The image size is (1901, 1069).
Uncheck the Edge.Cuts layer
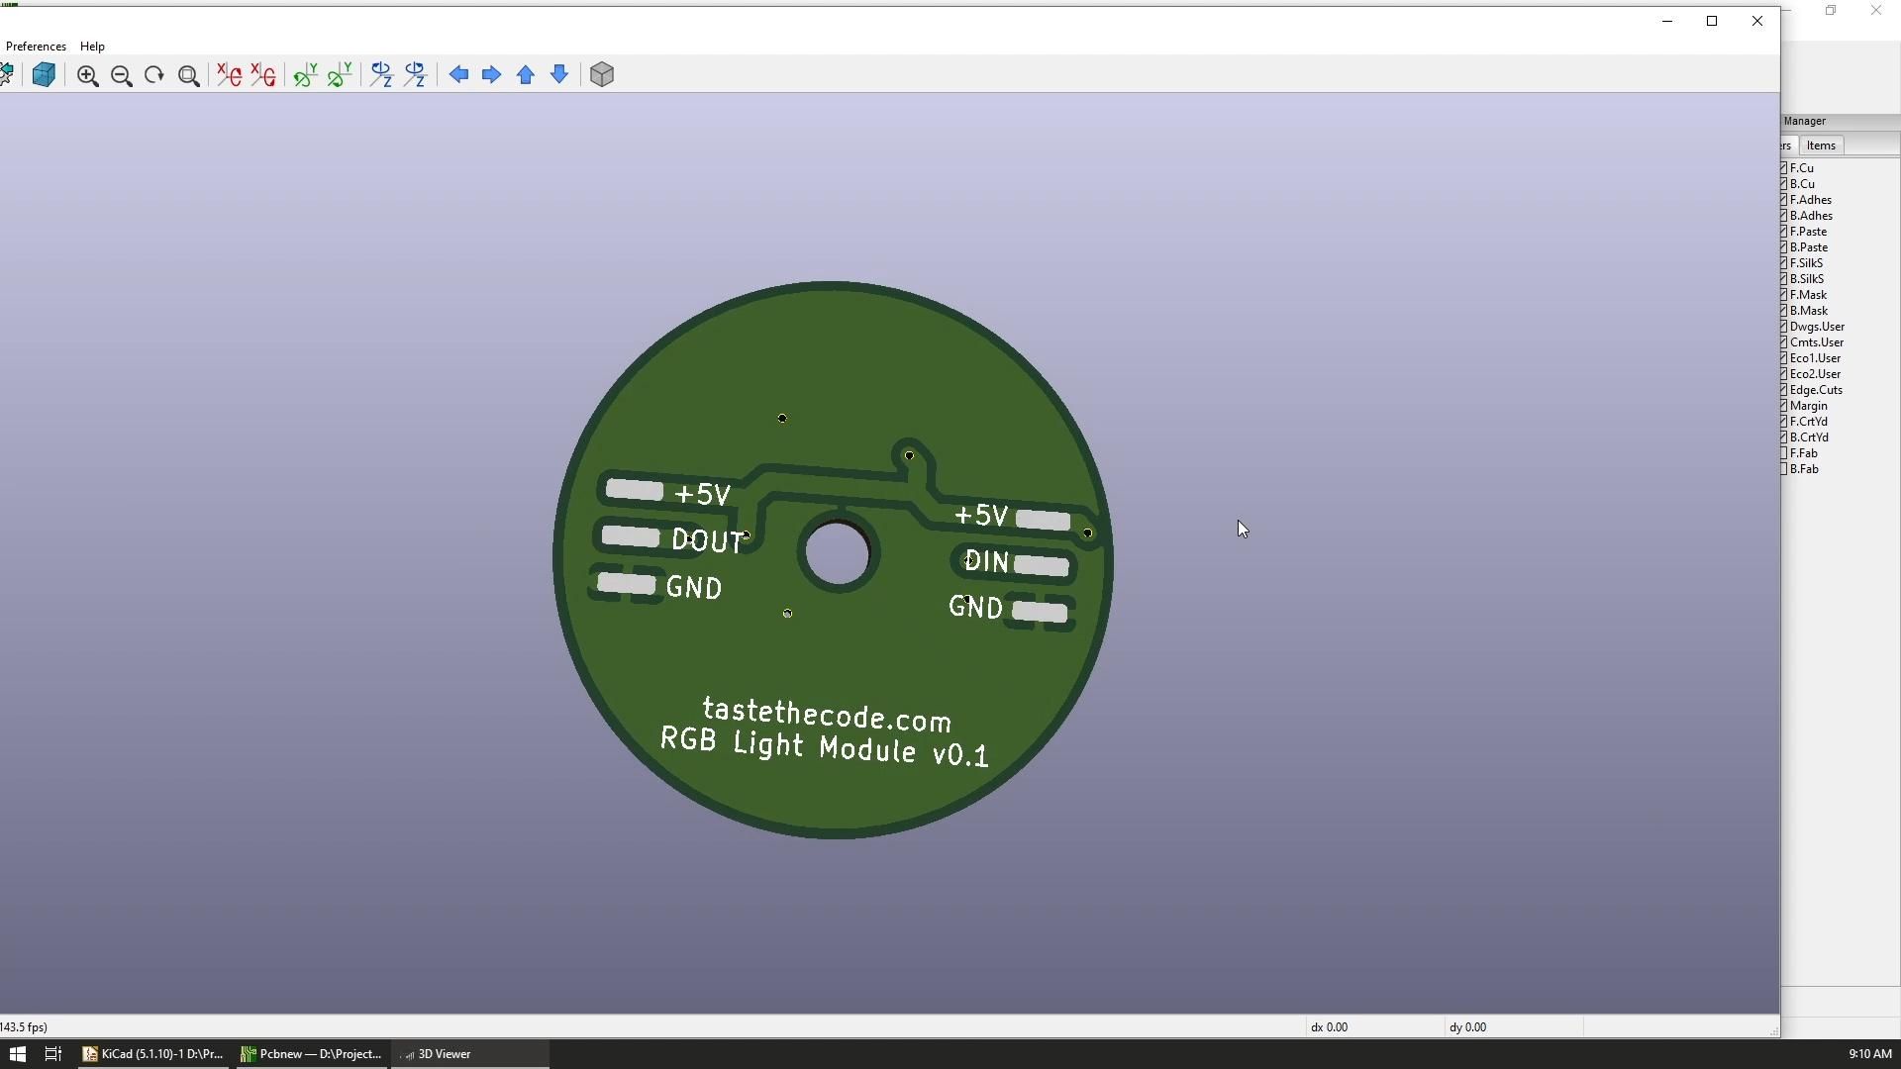tap(1784, 389)
